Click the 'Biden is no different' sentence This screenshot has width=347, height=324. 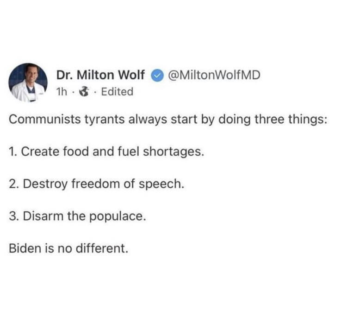point(68,248)
